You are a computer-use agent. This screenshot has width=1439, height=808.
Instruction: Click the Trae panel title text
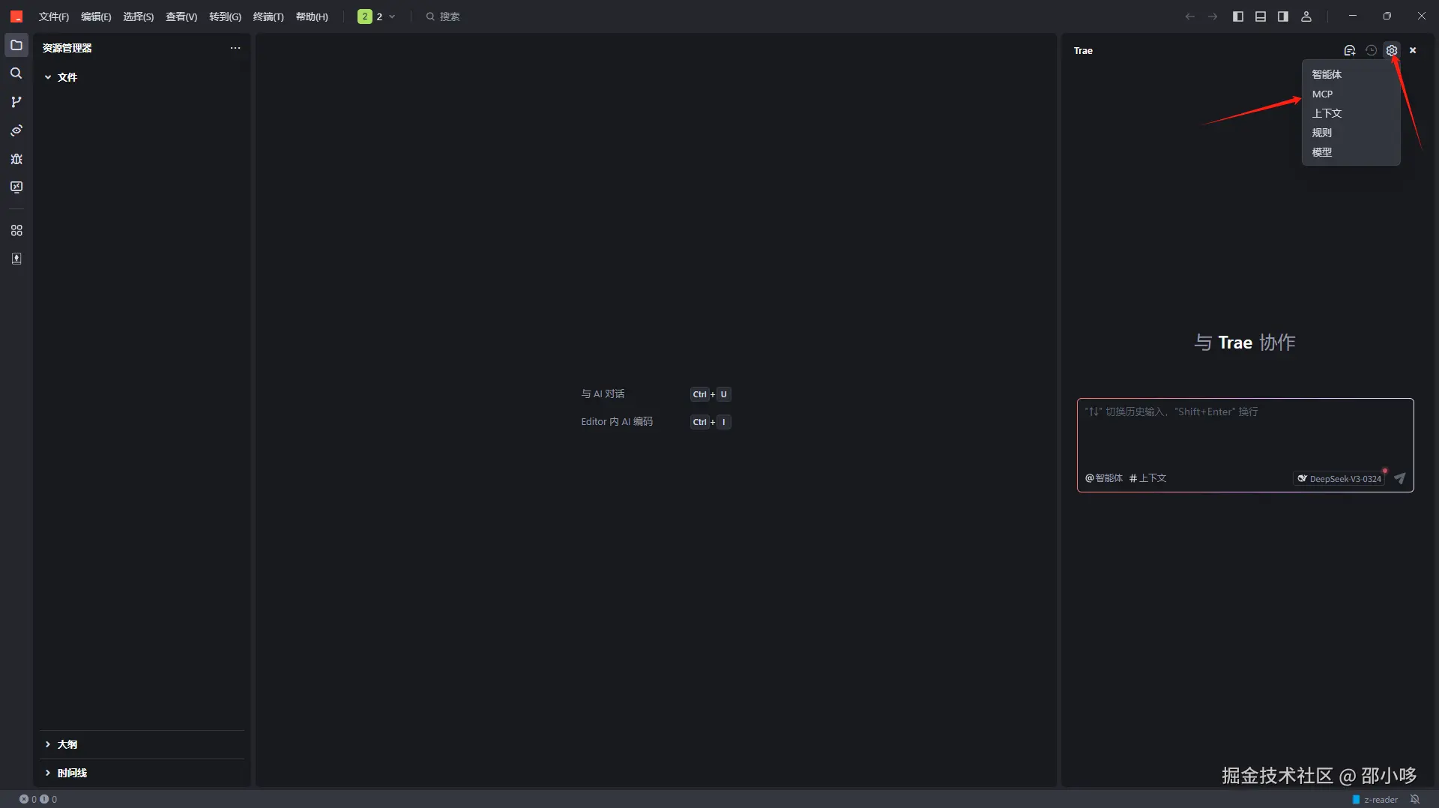1083,50
